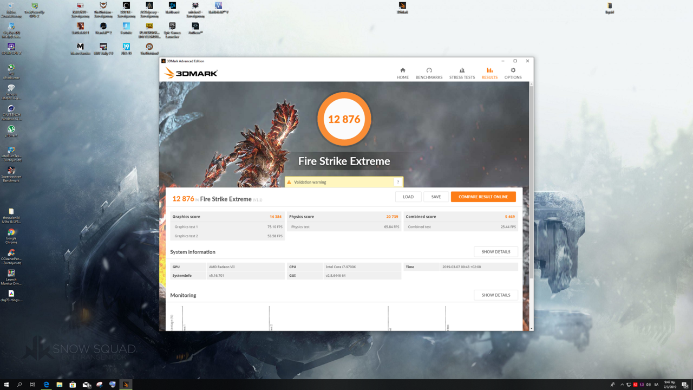Screen dimensions: 693x390
Task: Click the taskbar volume icon
Action: click(x=648, y=385)
